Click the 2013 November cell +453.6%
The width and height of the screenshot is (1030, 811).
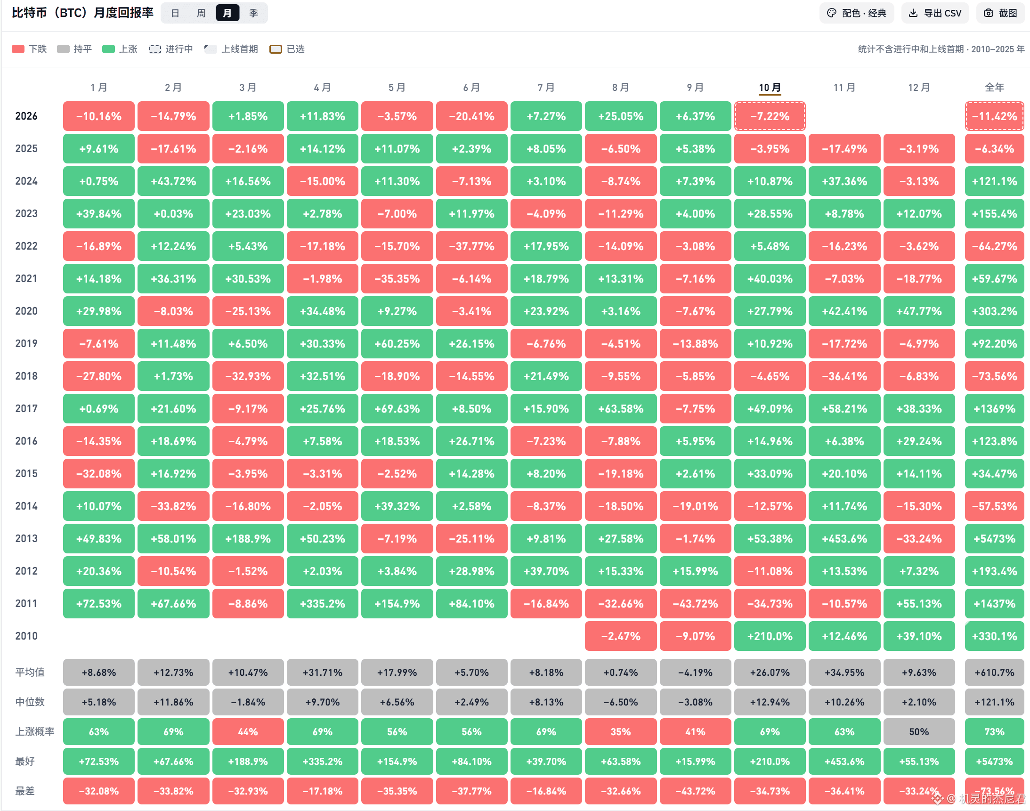[x=844, y=539]
